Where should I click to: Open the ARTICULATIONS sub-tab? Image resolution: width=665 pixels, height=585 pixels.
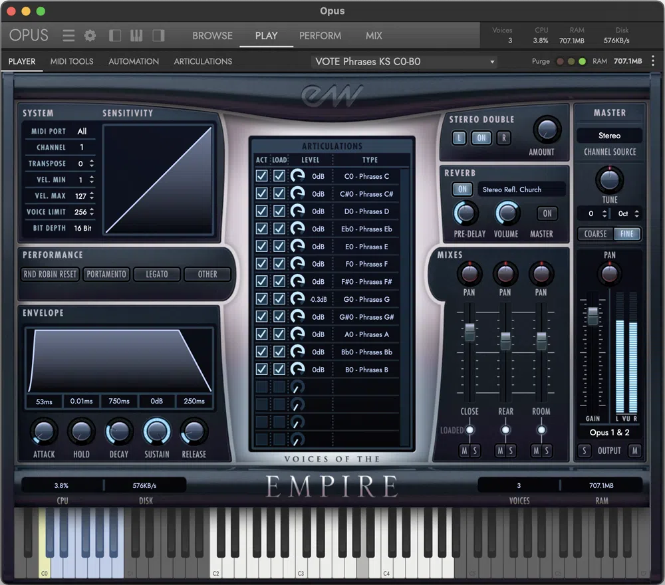(203, 61)
